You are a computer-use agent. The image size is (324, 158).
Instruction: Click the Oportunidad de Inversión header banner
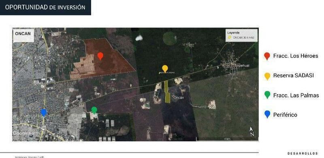click(x=45, y=7)
